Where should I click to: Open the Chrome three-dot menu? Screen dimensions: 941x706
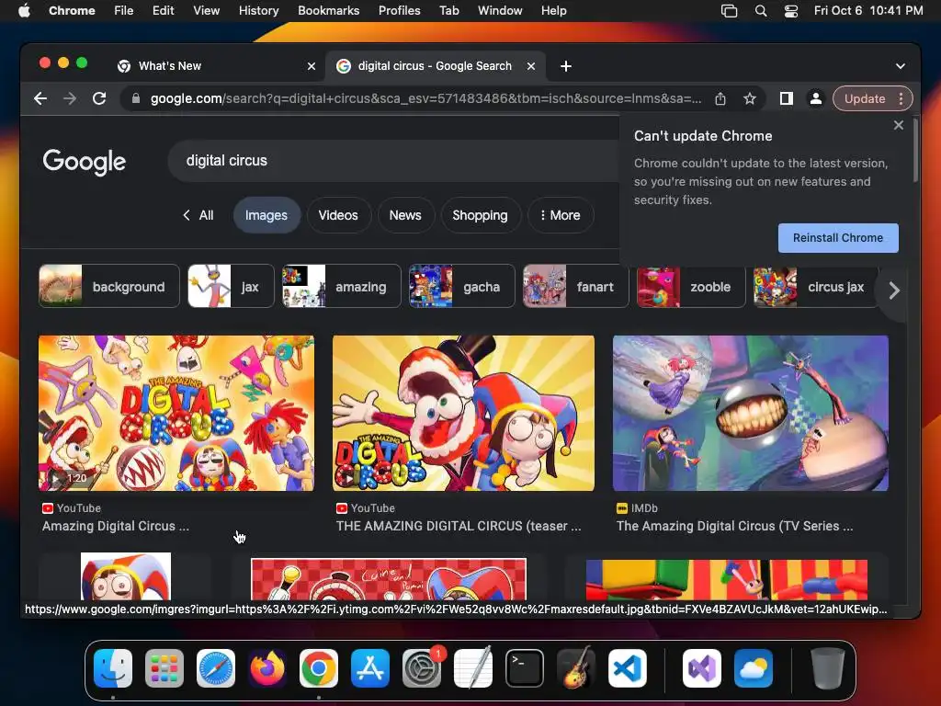[x=901, y=98]
